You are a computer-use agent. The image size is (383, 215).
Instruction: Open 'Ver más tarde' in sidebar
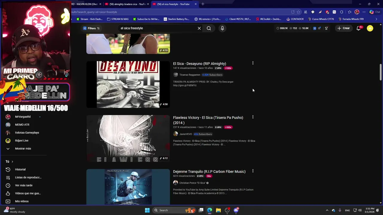(x=24, y=185)
